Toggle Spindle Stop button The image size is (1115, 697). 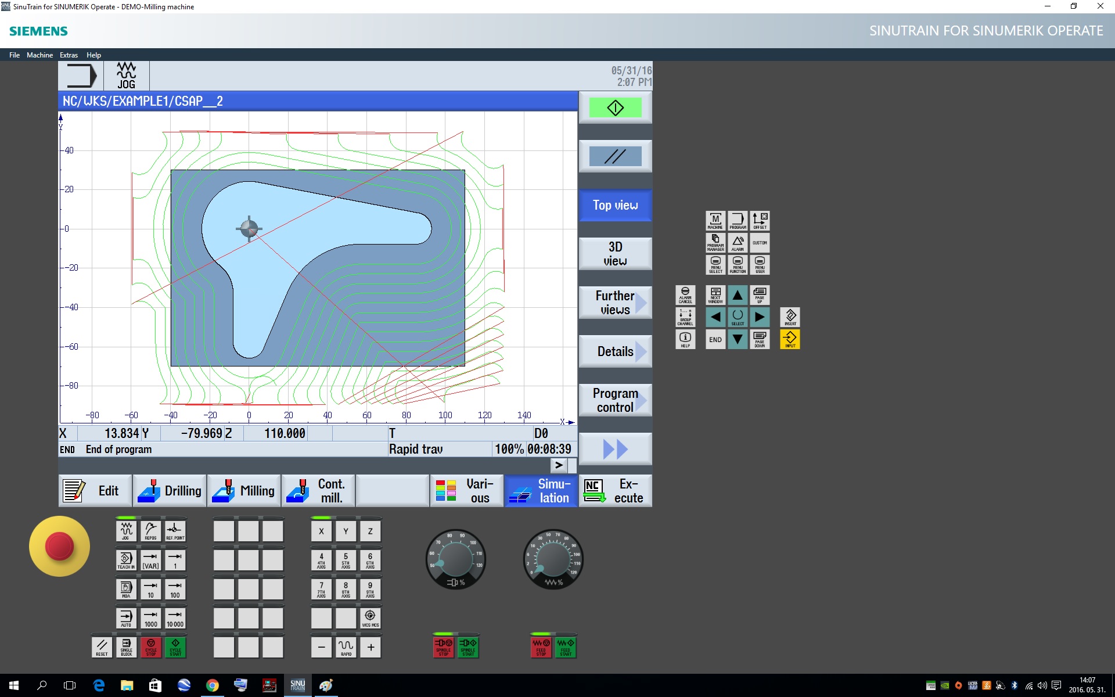pos(444,646)
